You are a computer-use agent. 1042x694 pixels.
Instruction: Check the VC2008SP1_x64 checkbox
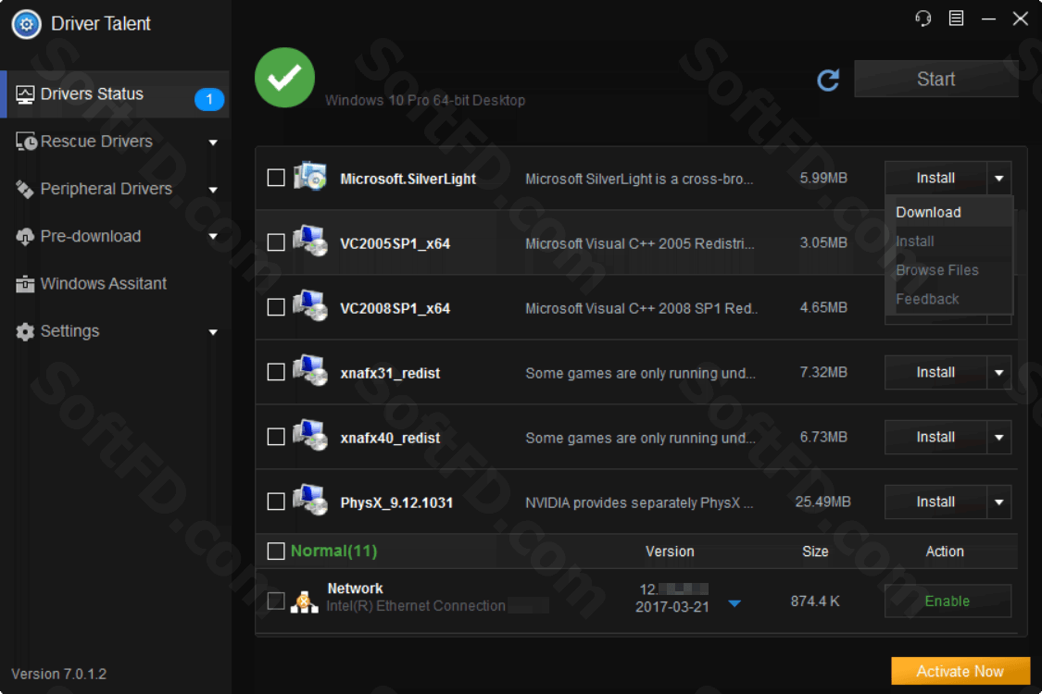pyautogui.click(x=276, y=307)
